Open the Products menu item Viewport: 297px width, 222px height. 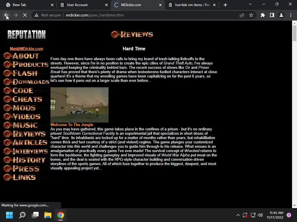26,64
